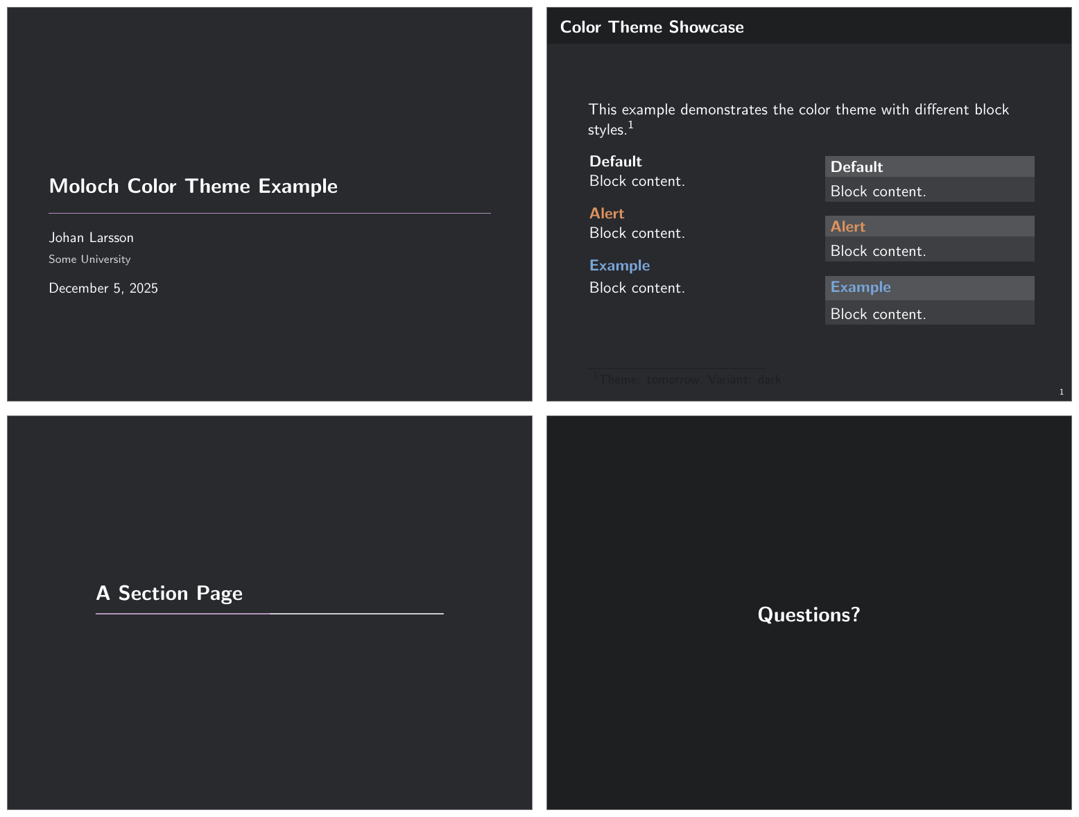This screenshot has width=1079, height=817.
Task: Click the footnote "Theme: tomorrow, Variant: dark"
Action: 689,379
